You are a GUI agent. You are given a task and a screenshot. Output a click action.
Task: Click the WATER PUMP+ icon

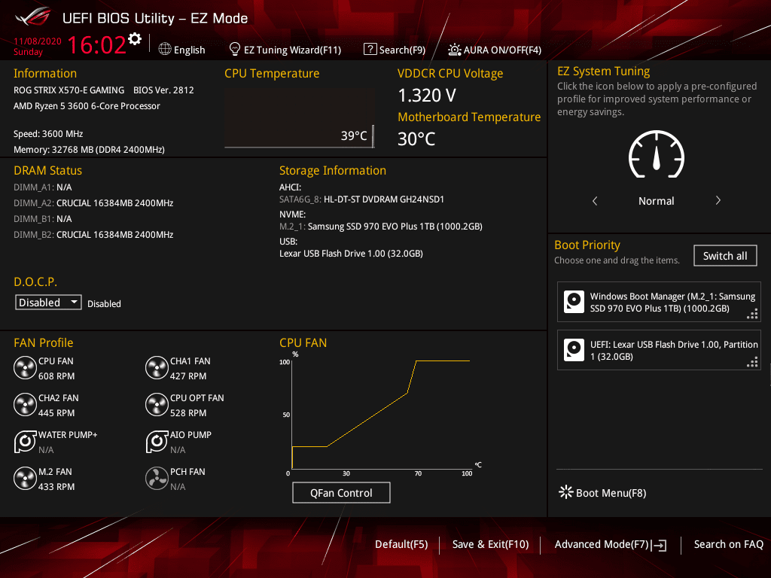(x=25, y=442)
